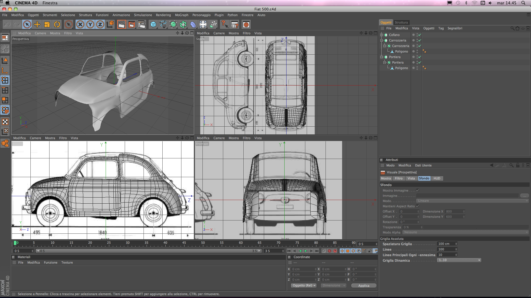Toggle the X axis lock icon
Viewport: 531px width, 298px height.
click(x=80, y=25)
